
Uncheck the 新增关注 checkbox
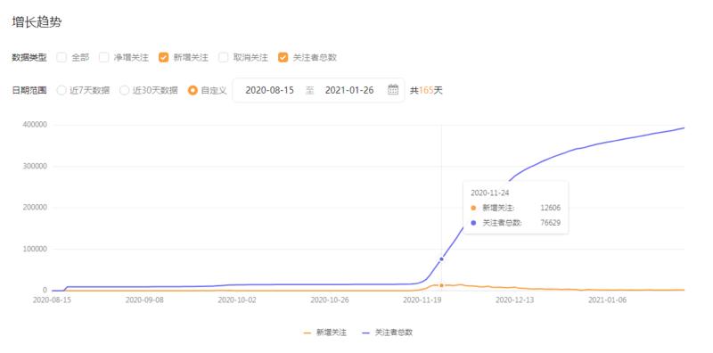pyautogui.click(x=164, y=57)
